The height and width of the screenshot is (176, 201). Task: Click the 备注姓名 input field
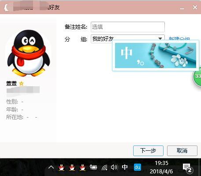[x=128, y=27]
